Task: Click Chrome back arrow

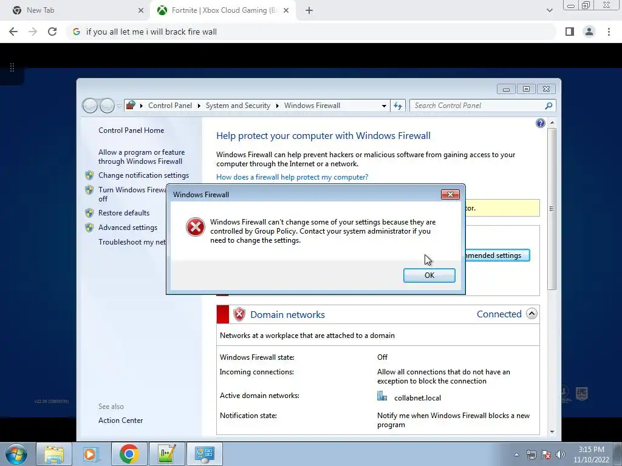Action: 13,32
